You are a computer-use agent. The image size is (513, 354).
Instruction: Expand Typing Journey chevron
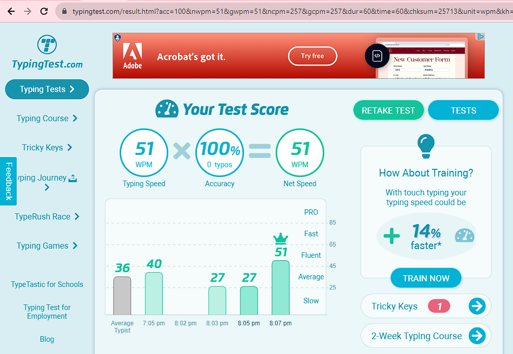tap(47, 187)
